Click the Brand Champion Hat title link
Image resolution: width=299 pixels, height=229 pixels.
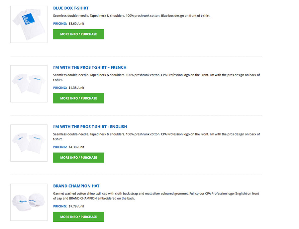point(76,186)
